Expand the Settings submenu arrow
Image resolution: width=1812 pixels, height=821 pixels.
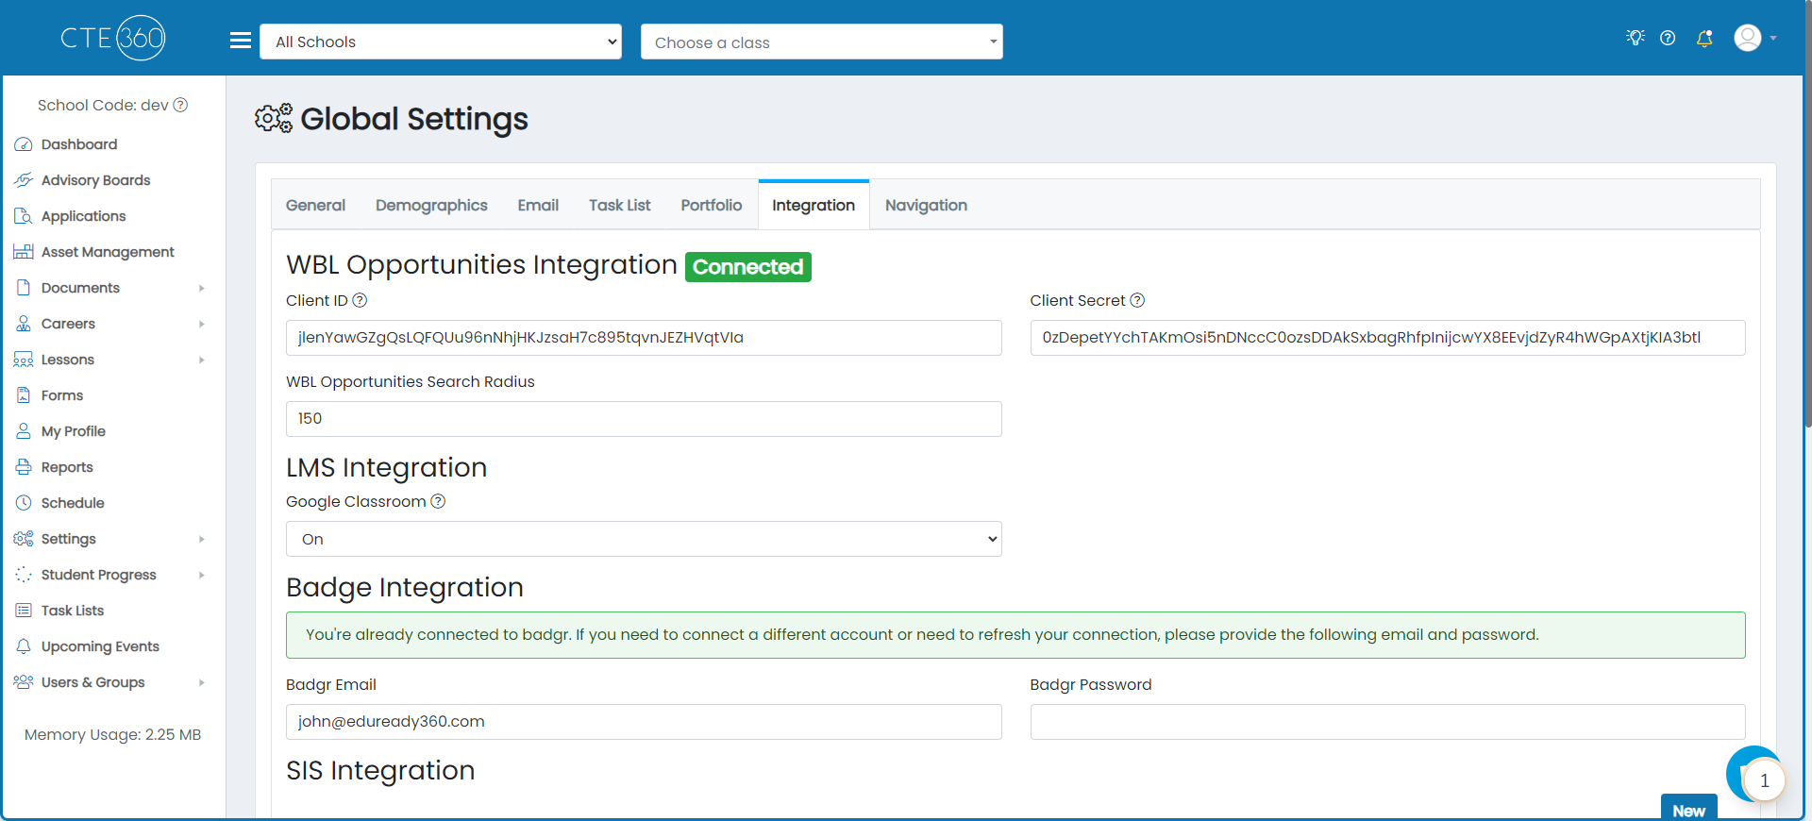[x=202, y=539]
